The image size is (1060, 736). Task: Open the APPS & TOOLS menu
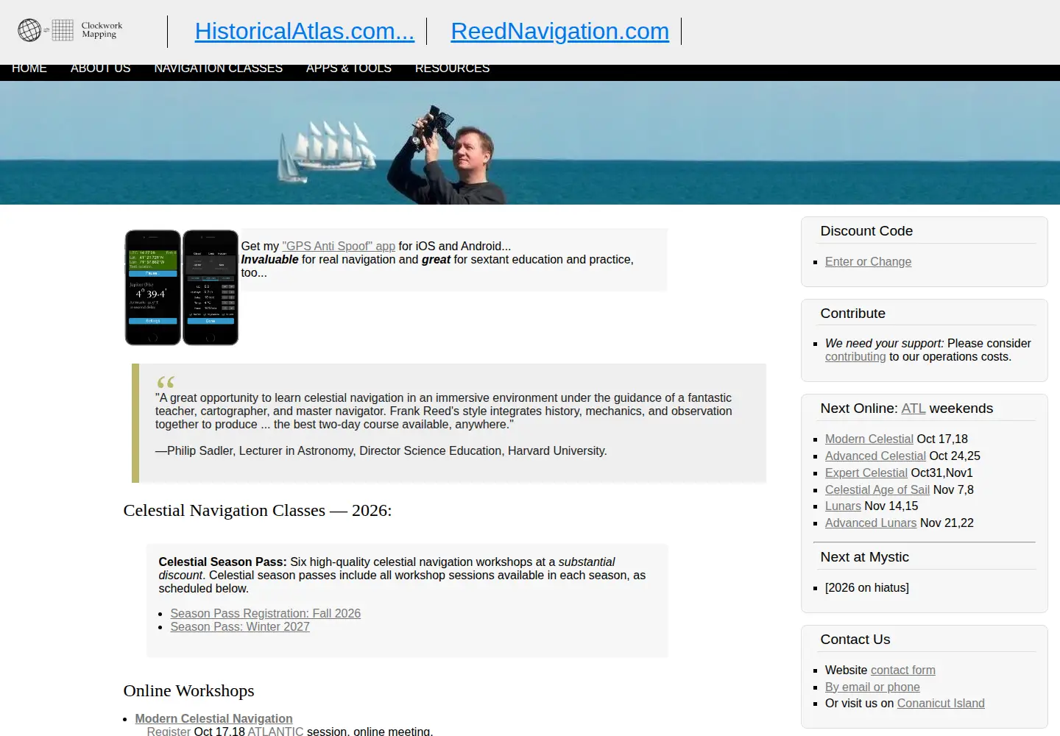pos(348,68)
